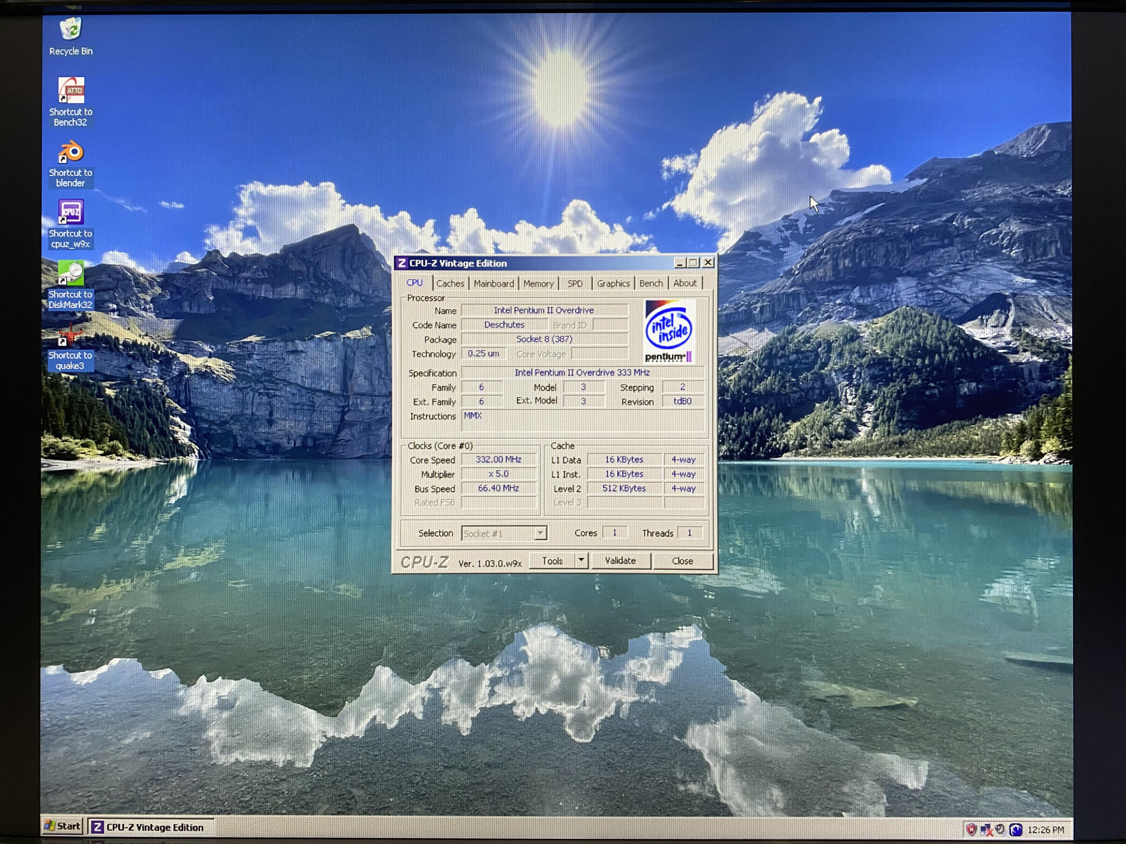The height and width of the screenshot is (844, 1126).
Task: Click the Close button in CPU-Z
Action: [x=682, y=561]
